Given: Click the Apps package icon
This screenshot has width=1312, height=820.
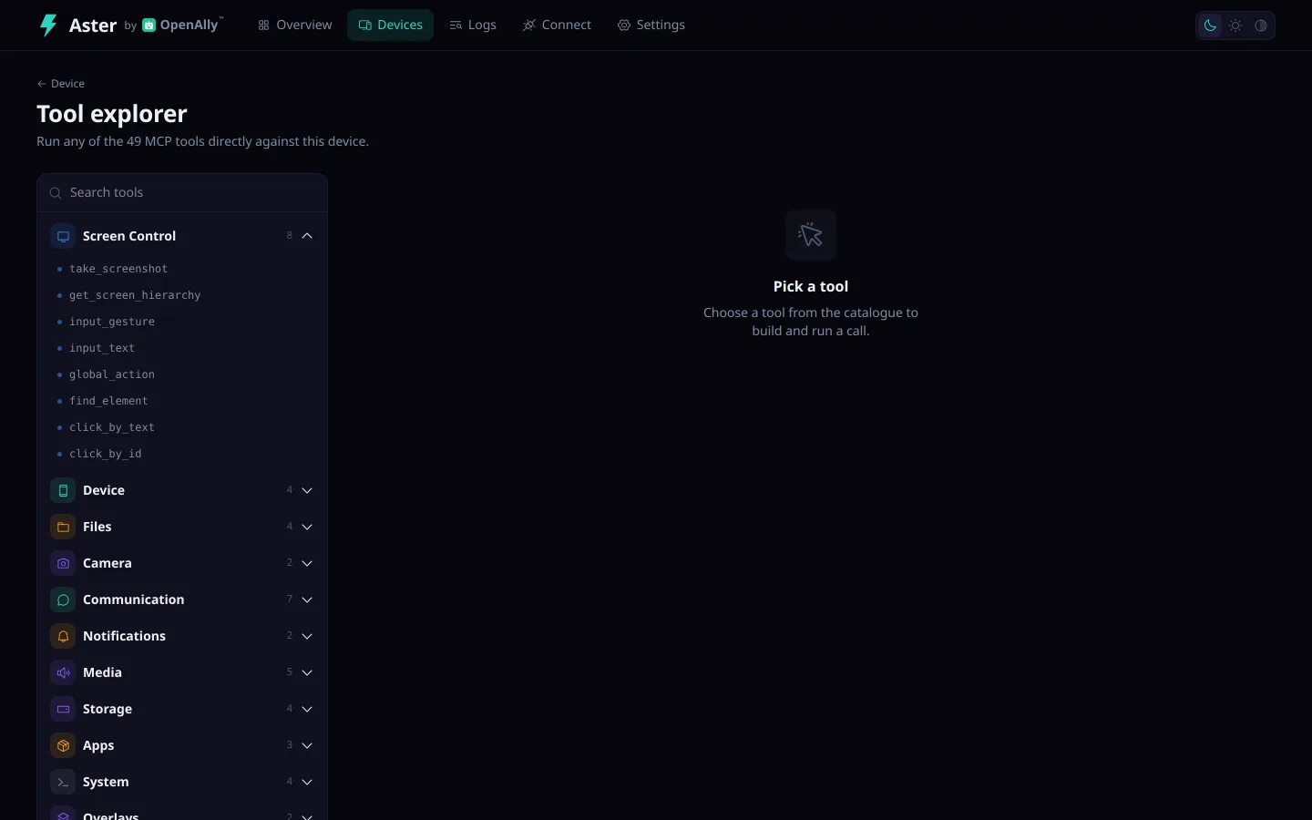Looking at the screenshot, I should point(63,745).
